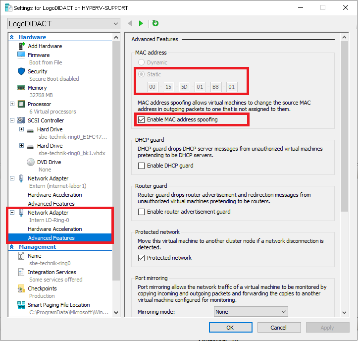Collapse the Extern Network Adapter node
Image resolution: width=358 pixels, height=341 pixels.
click(12, 178)
